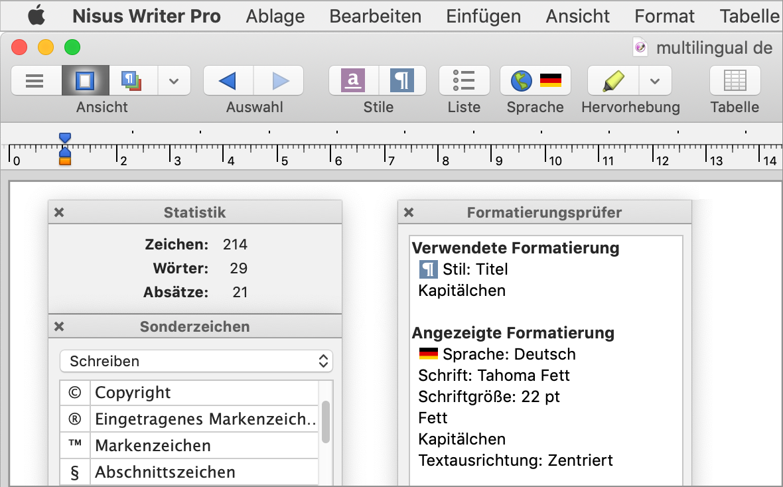Insert the Copyright symbol
Viewport: 783px width, 487px height.
click(188, 393)
